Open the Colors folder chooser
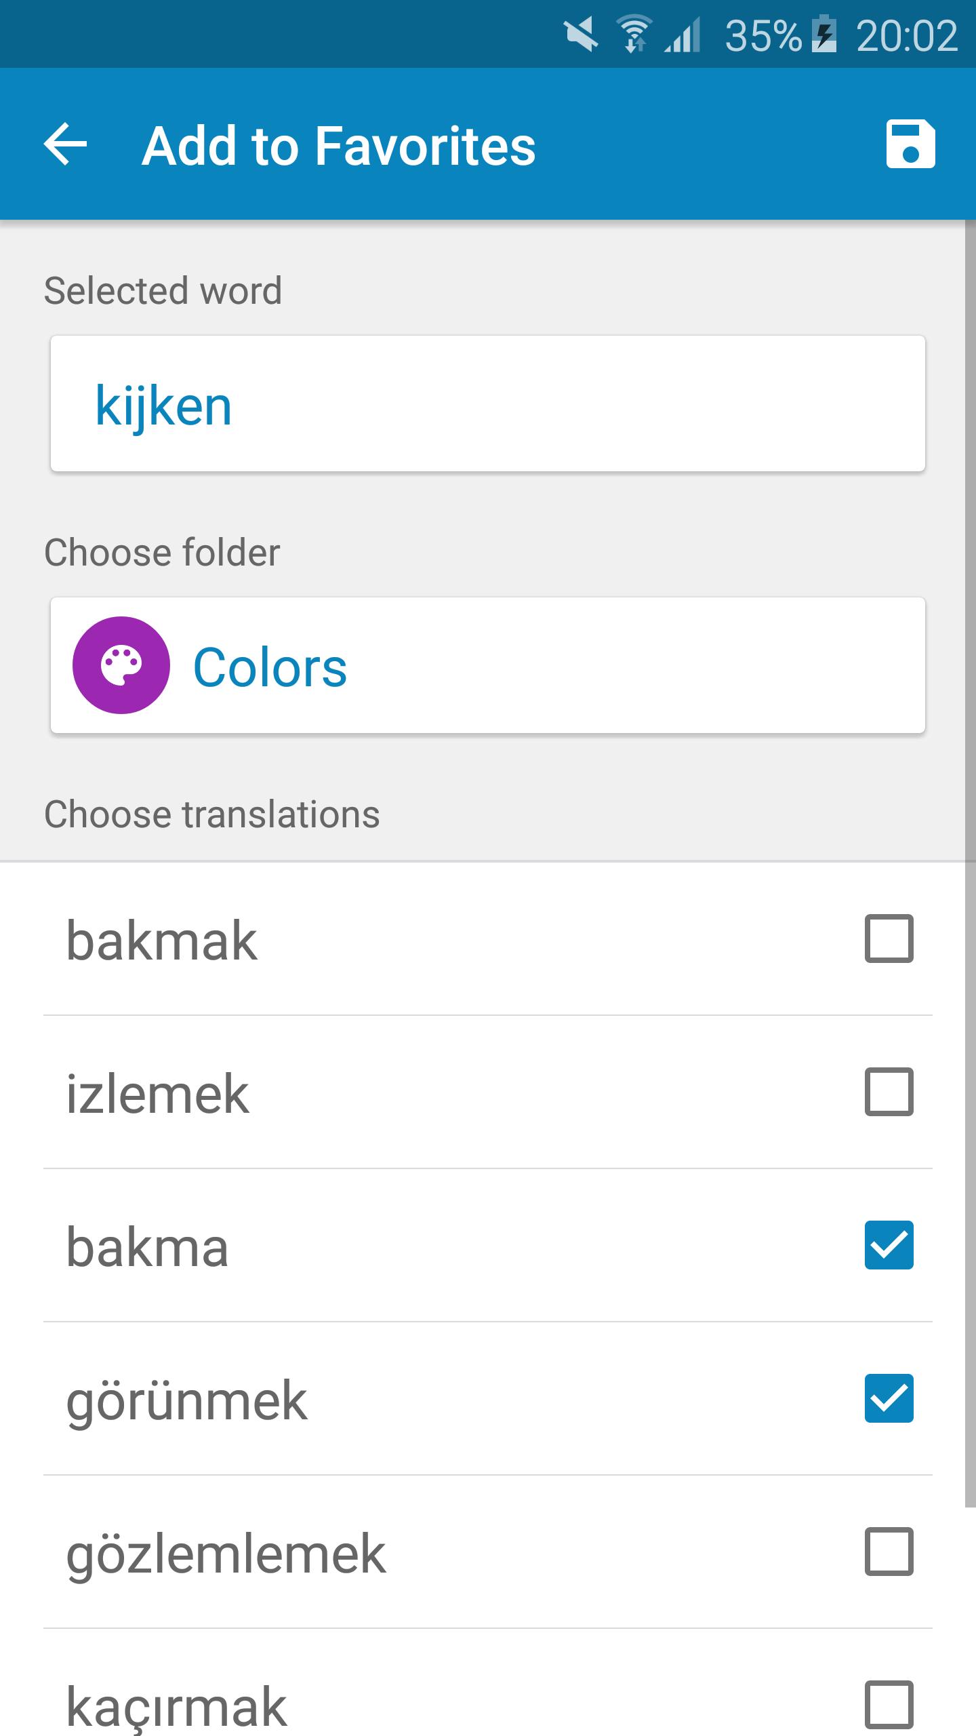 click(x=488, y=665)
